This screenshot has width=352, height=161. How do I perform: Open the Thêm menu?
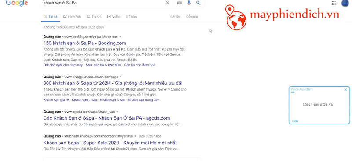click(x=132, y=17)
